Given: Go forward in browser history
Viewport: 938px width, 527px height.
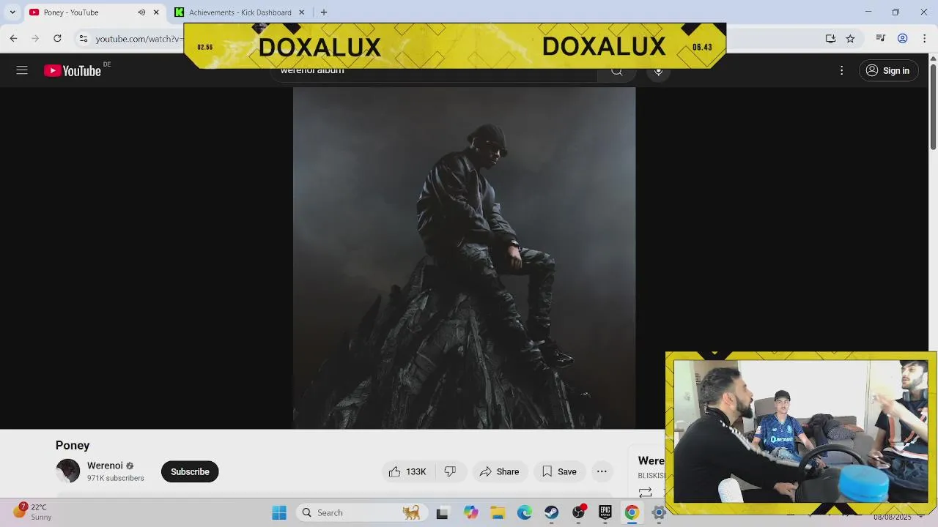Looking at the screenshot, I should click(35, 39).
